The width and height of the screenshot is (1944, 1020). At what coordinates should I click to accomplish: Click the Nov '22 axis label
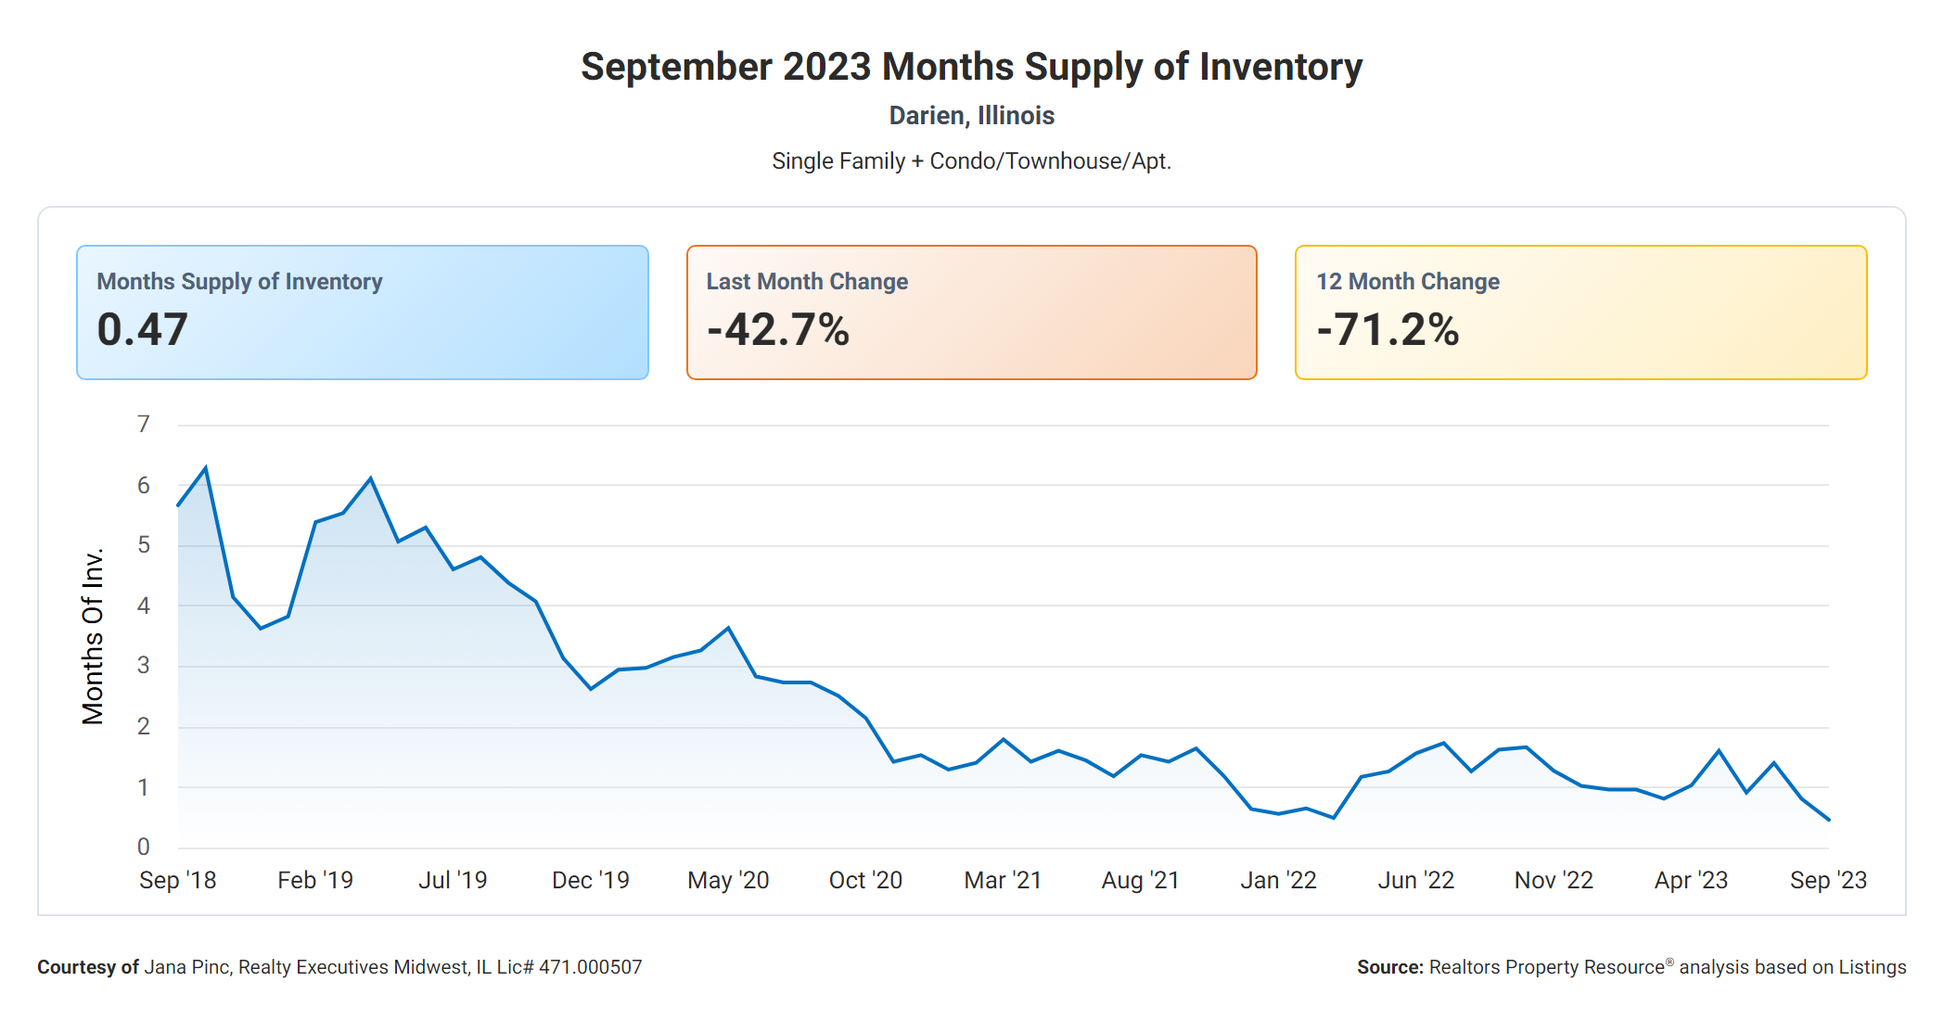(1554, 880)
